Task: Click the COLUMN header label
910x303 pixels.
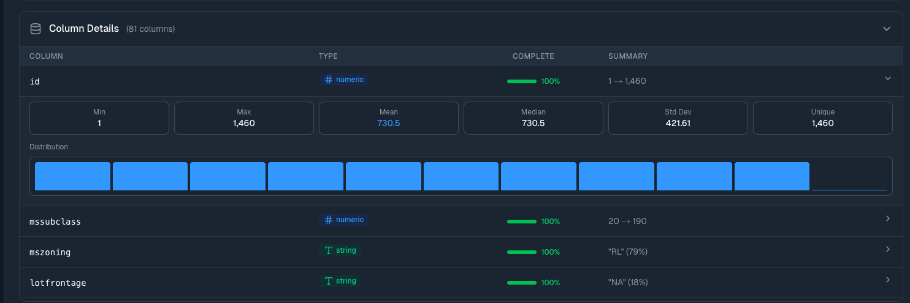Action: [x=46, y=56]
